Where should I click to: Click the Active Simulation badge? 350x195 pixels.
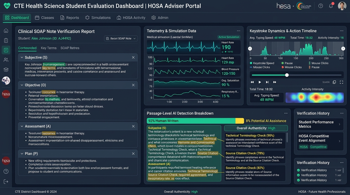229,37
